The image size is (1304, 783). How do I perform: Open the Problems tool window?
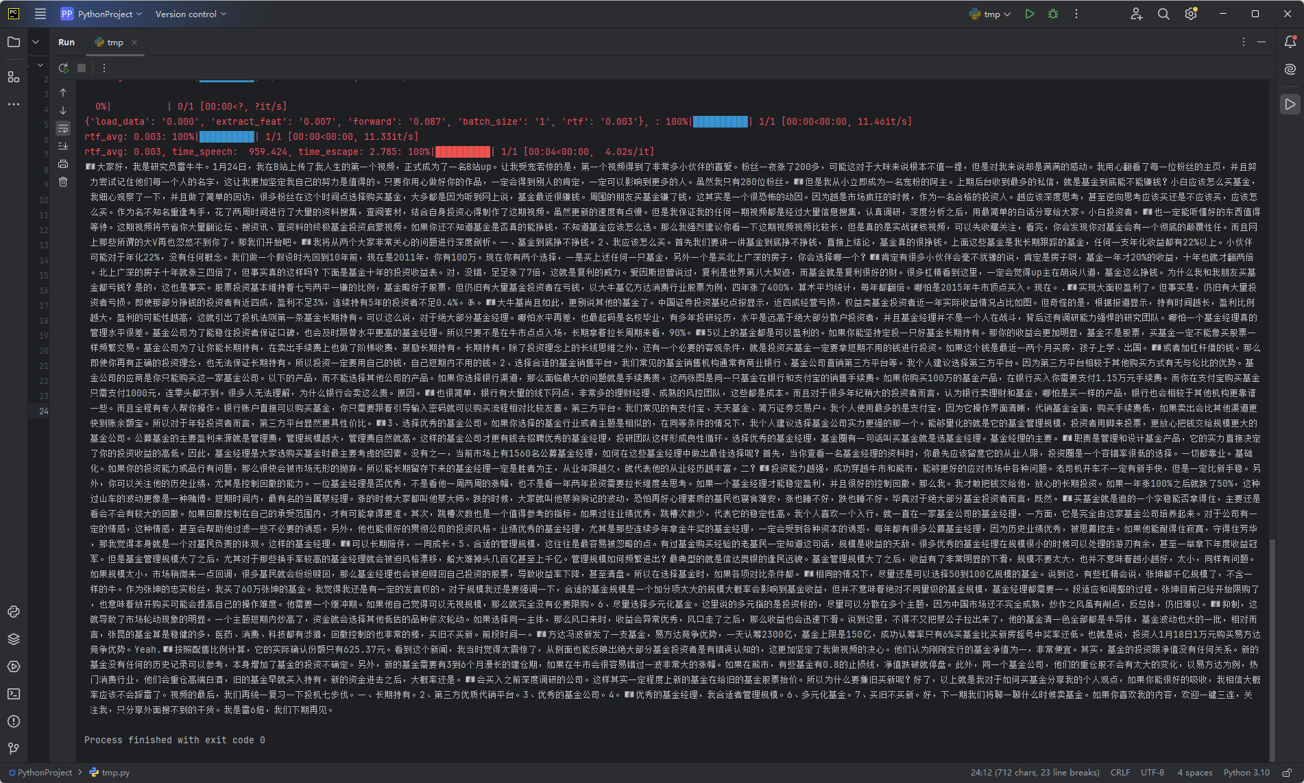[14, 721]
